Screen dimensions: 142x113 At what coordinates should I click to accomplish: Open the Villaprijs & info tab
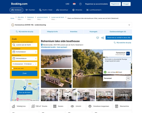click(52, 32)
